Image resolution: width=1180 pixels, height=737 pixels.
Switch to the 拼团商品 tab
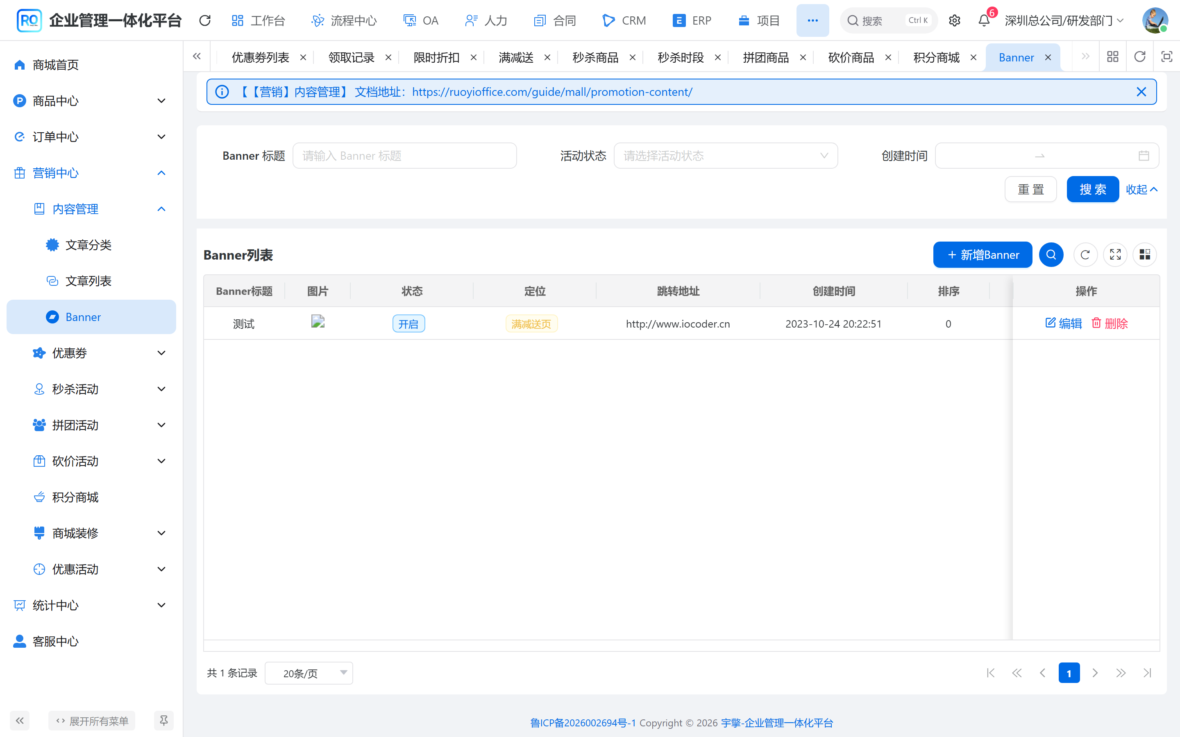pyautogui.click(x=765, y=57)
